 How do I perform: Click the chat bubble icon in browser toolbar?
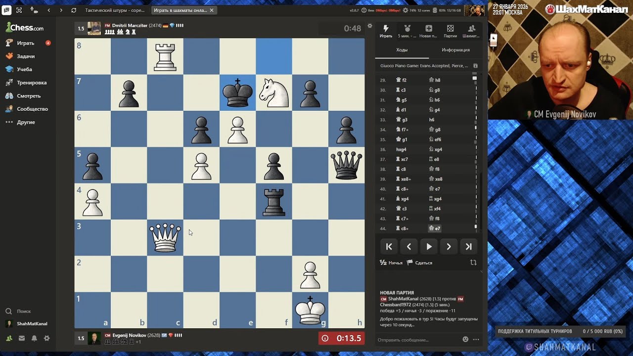click(x=6, y=10)
